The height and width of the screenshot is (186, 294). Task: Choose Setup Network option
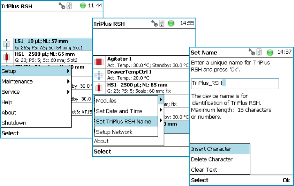point(126,132)
